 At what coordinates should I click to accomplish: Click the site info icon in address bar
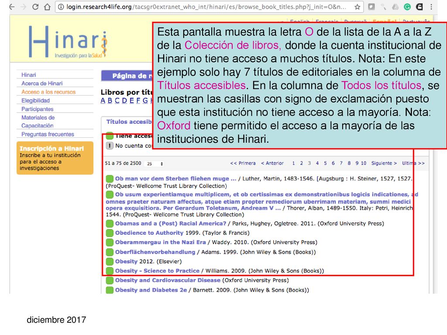tap(61, 7)
